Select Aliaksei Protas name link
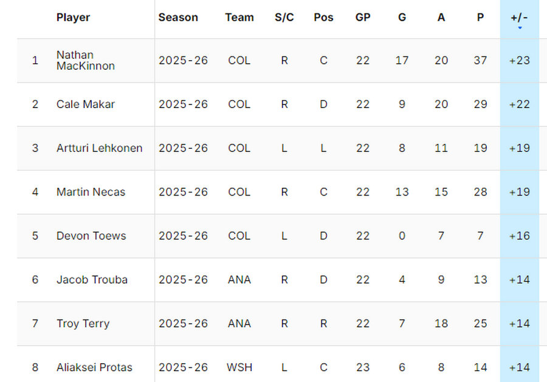The height and width of the screenshot is (382, 547). click(94, 367)
